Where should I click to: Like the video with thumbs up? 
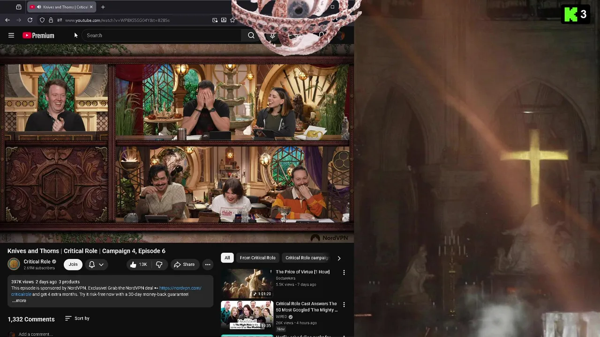(139, 264)
